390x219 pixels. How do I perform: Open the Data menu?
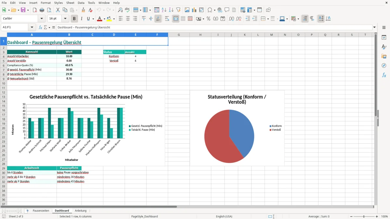pyautogui.click(x=81, y=3)
